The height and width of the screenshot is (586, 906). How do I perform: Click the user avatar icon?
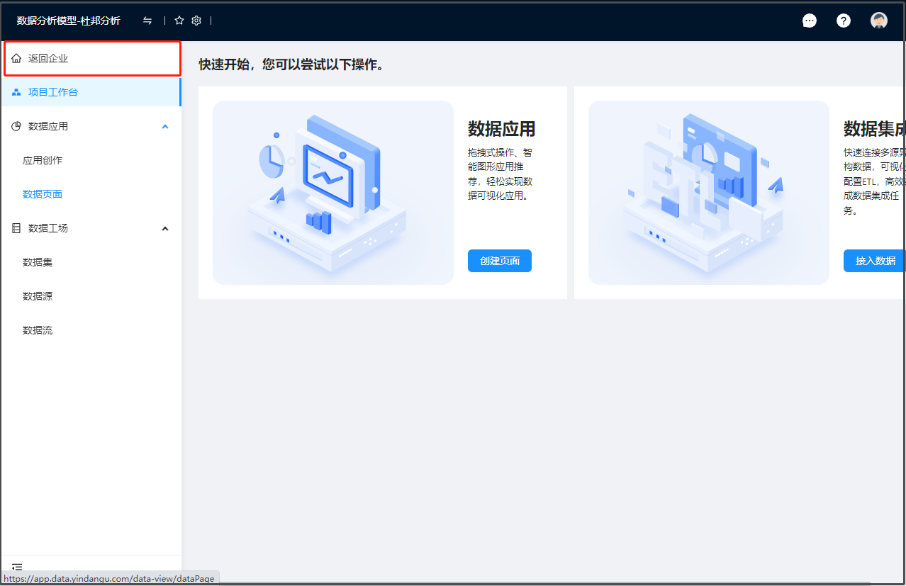coord(878,21)
